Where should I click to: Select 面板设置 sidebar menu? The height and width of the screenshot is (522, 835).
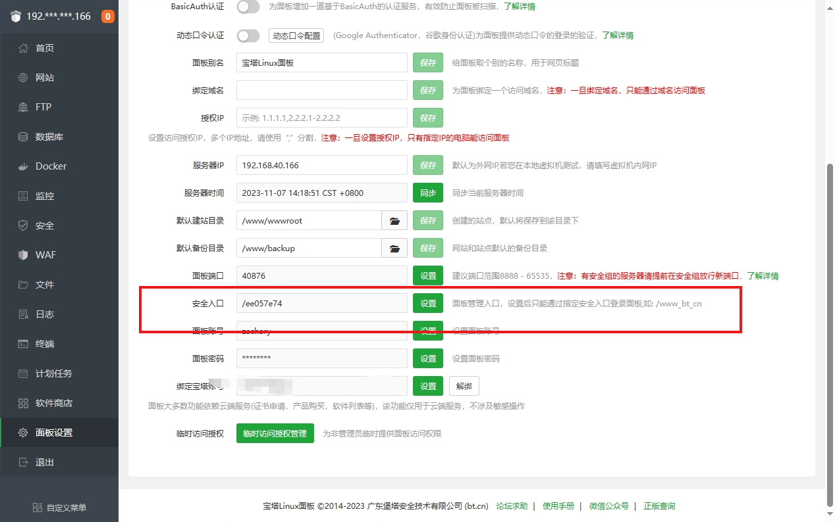click(x=59, y=433)
